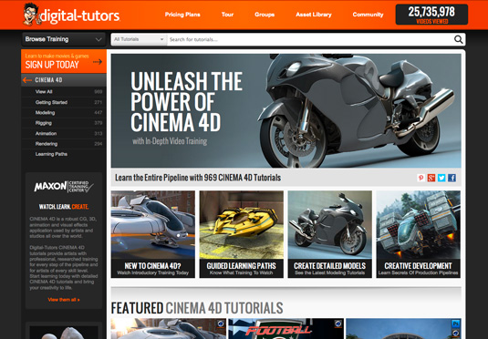Click the SIGN UP TODAY banner
Screen dimensions: 488x339
pyautogui.click(x=64, y=61)
